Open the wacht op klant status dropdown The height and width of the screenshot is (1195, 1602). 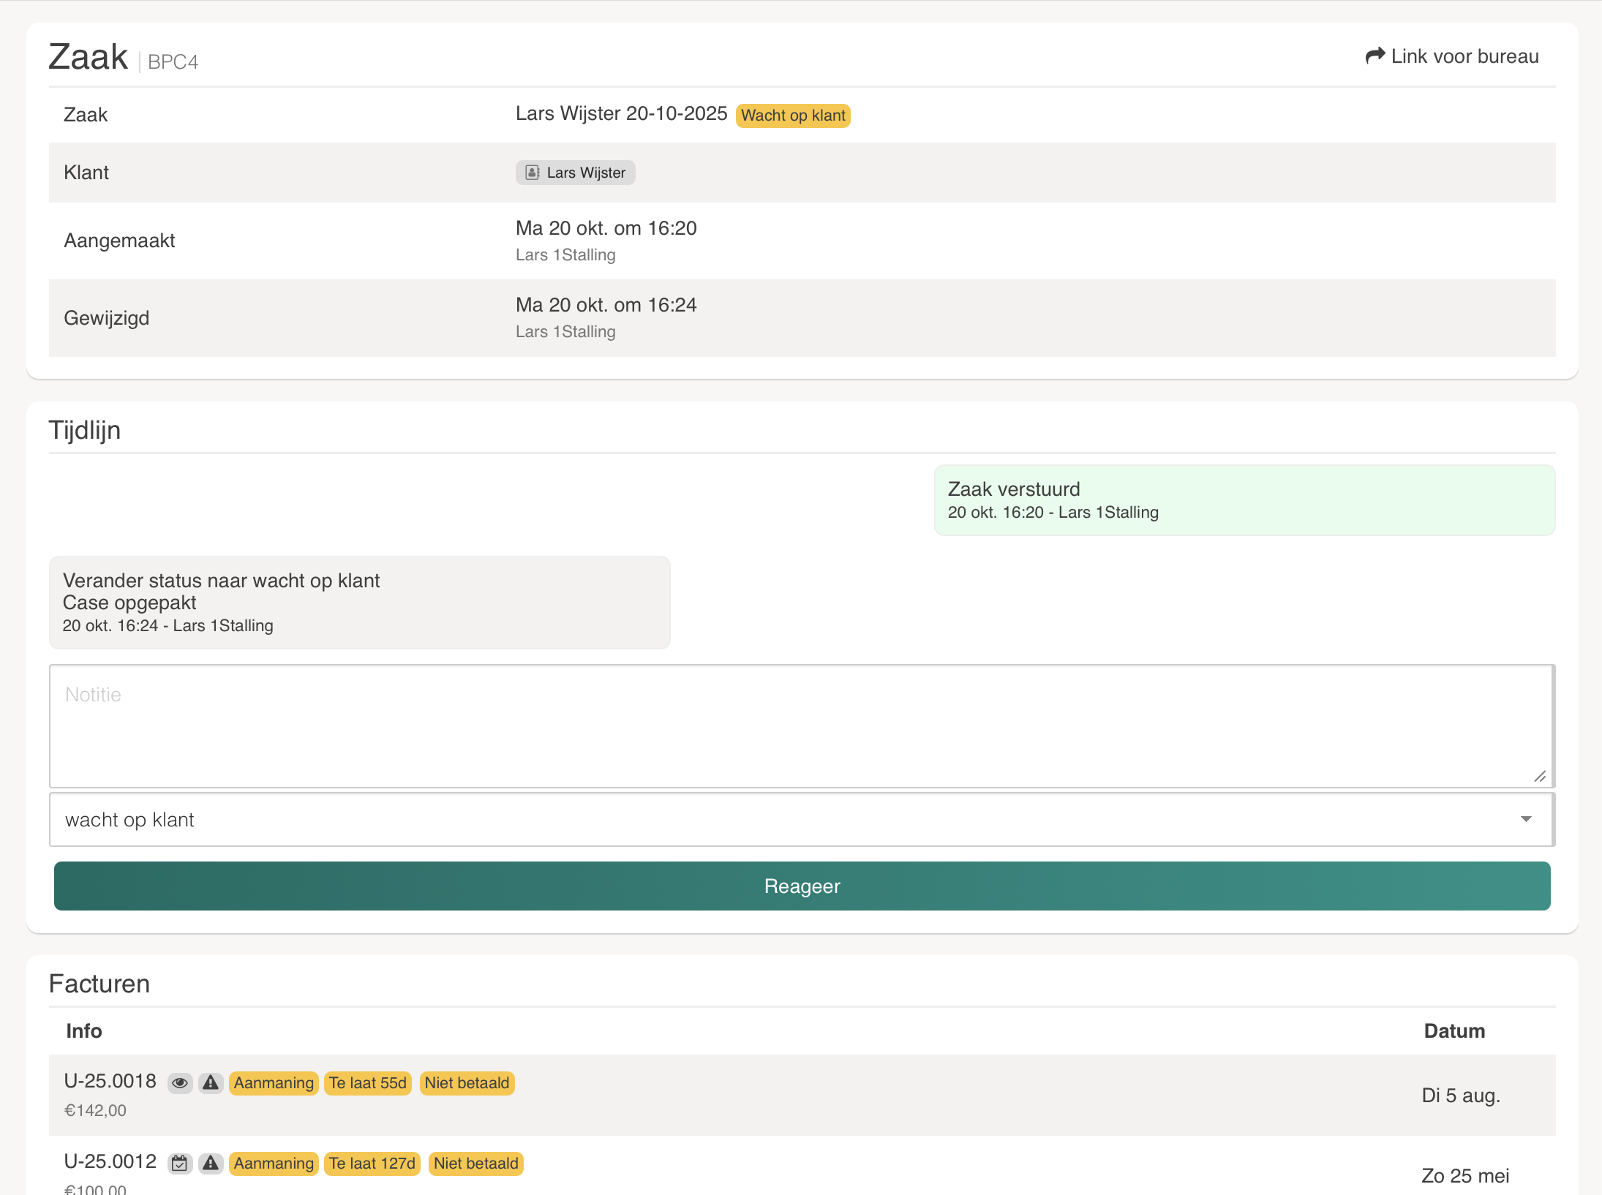(801, 820)
